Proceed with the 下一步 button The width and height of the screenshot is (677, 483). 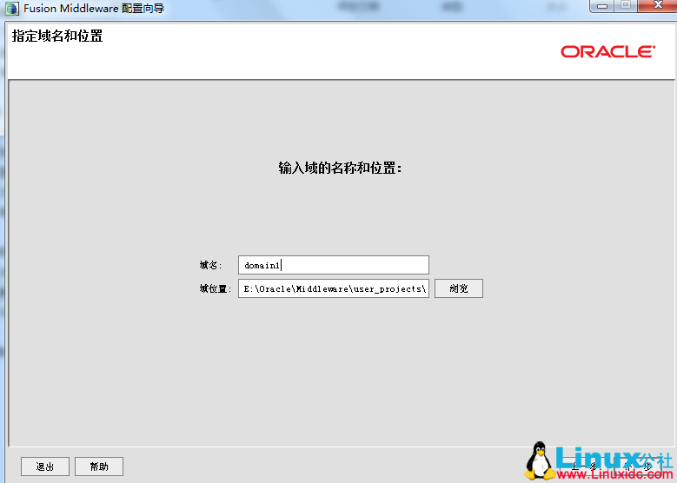637,466
